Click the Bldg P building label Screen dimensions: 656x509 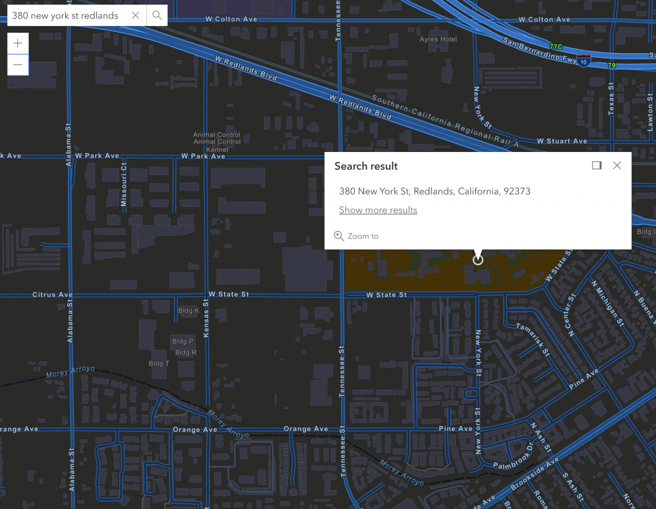click(183, 341)
